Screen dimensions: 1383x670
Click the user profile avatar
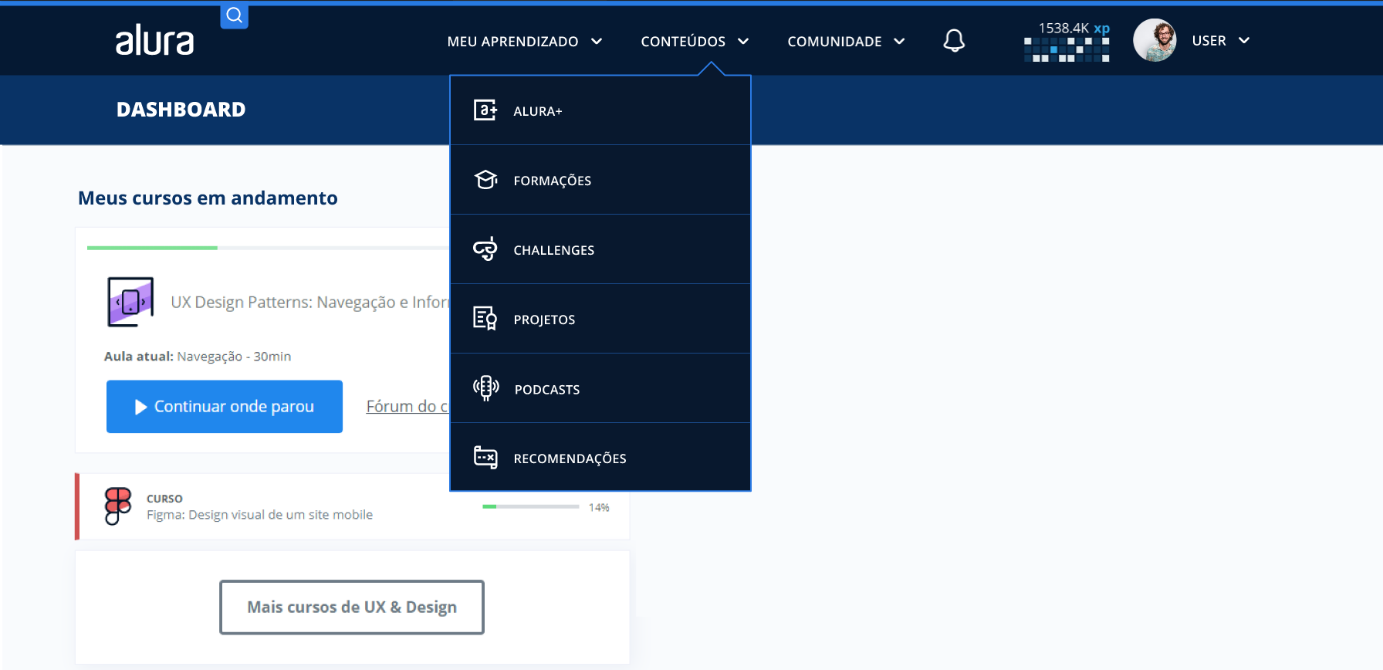1155,40
